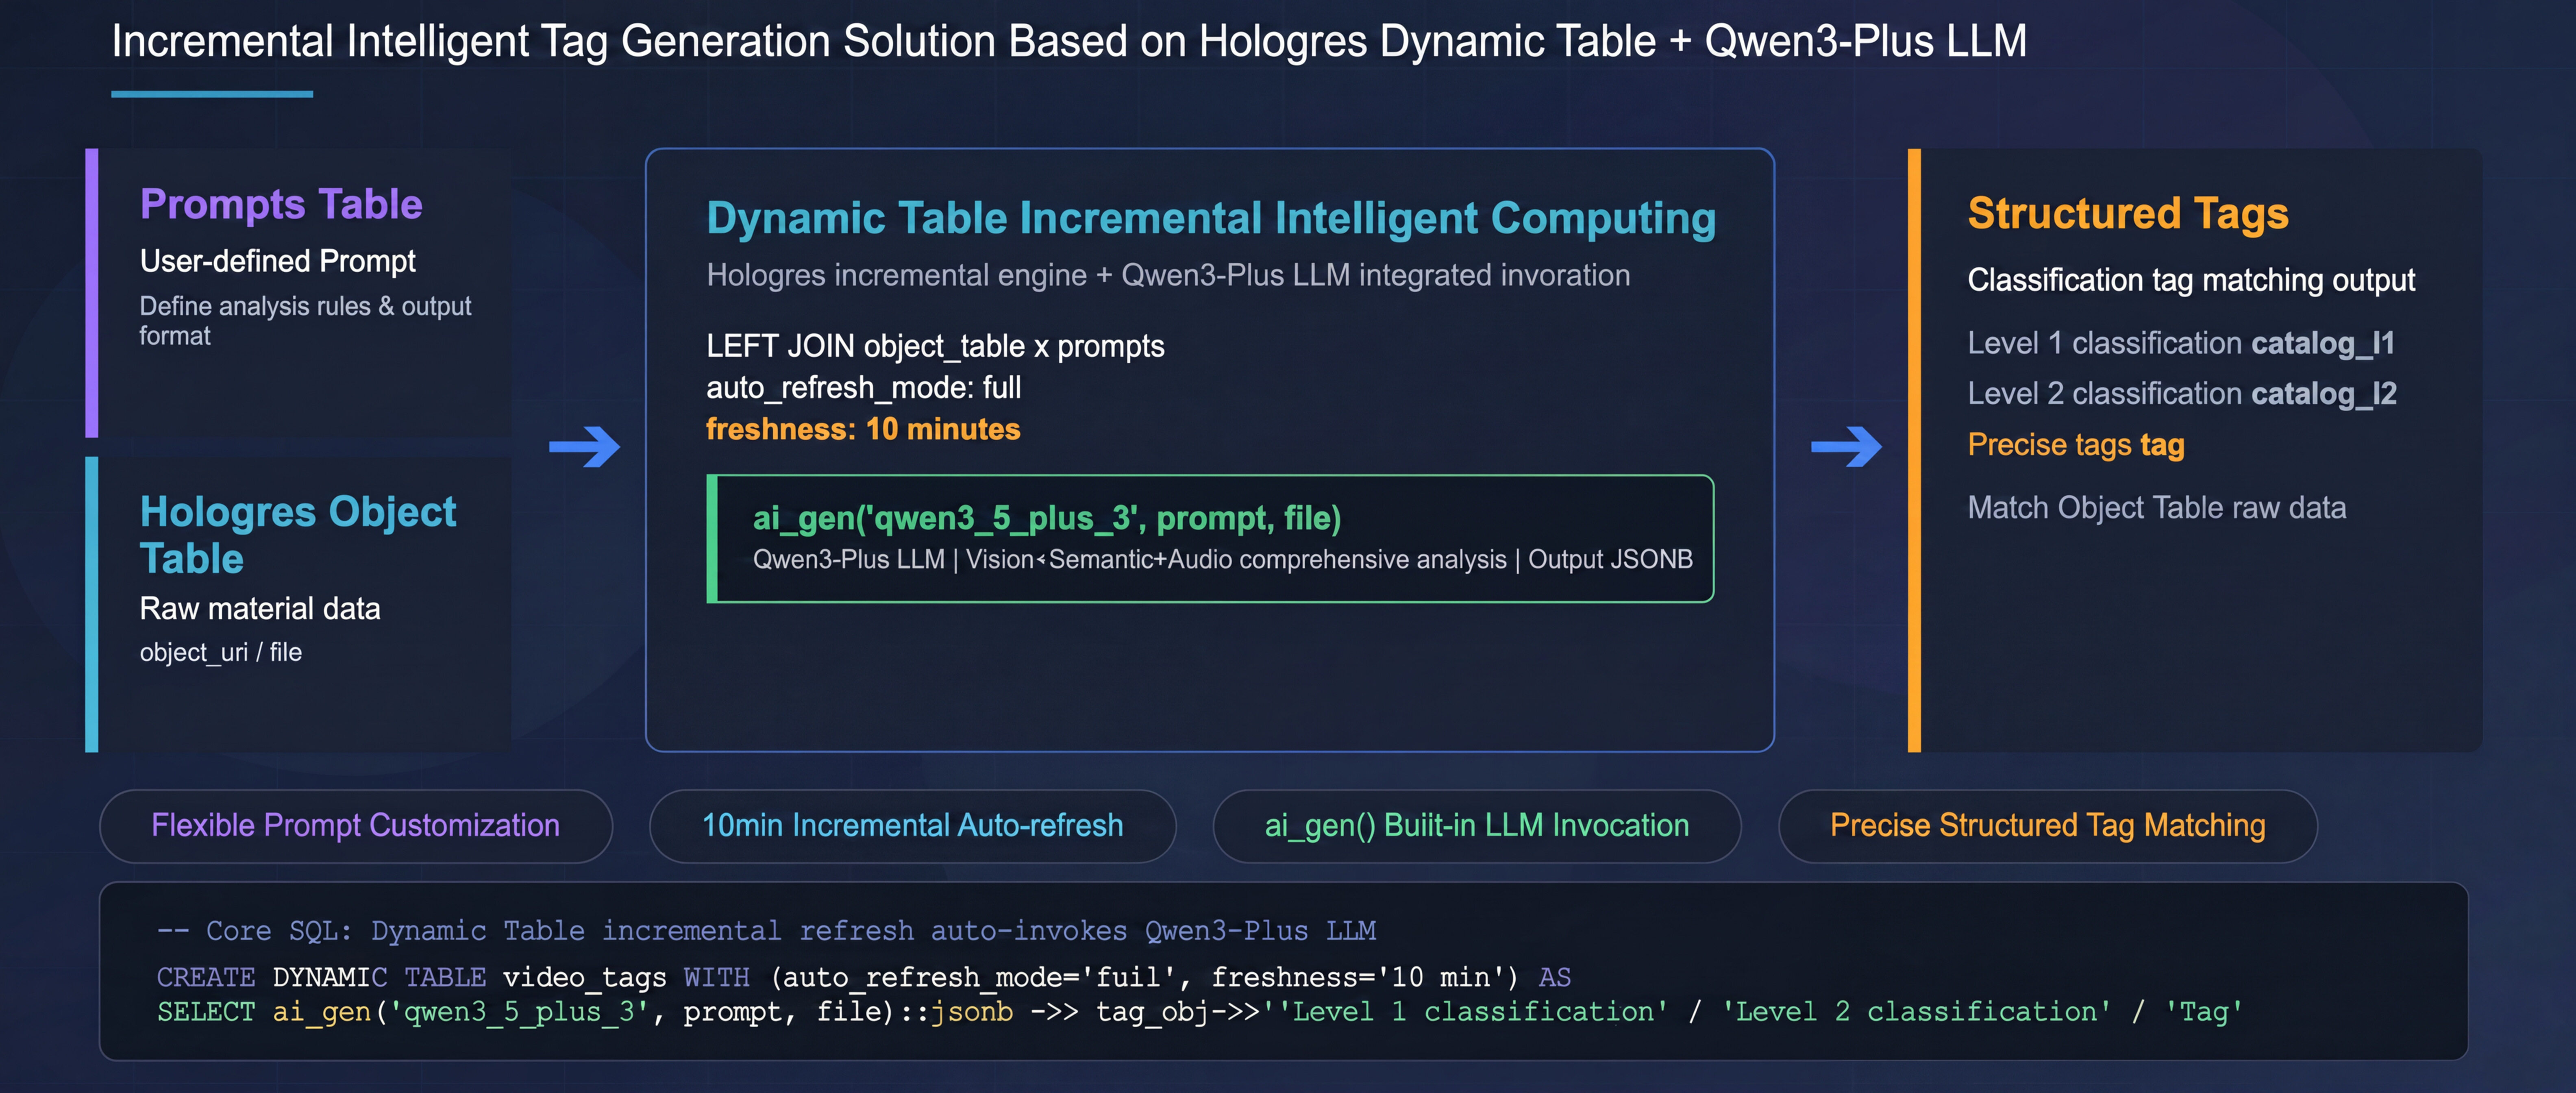
Task: Click the "Prompts Table" heading
Action: pos(281,204)
